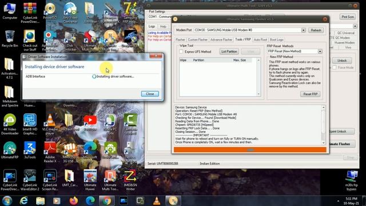Open the Meltdown and Spectre folder
This screenshot has height=206, width=366.
[x=10, y=96]
